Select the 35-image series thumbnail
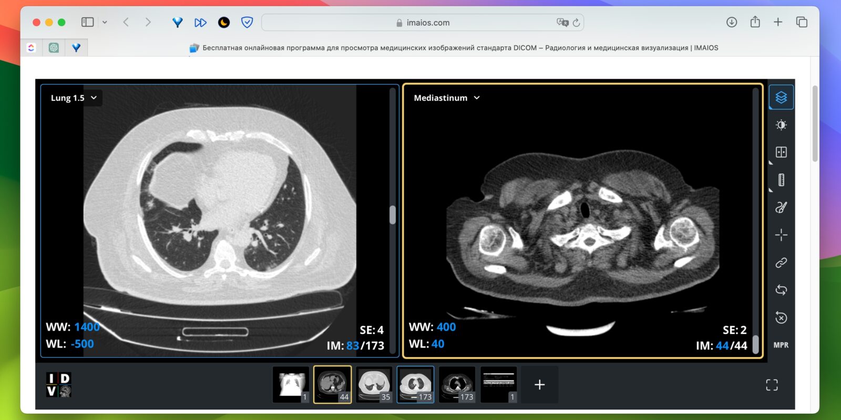 point(374,384)
